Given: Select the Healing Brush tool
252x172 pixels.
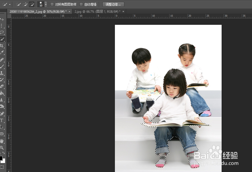Looking at the screenshot, I should click(x=2, y=60).
